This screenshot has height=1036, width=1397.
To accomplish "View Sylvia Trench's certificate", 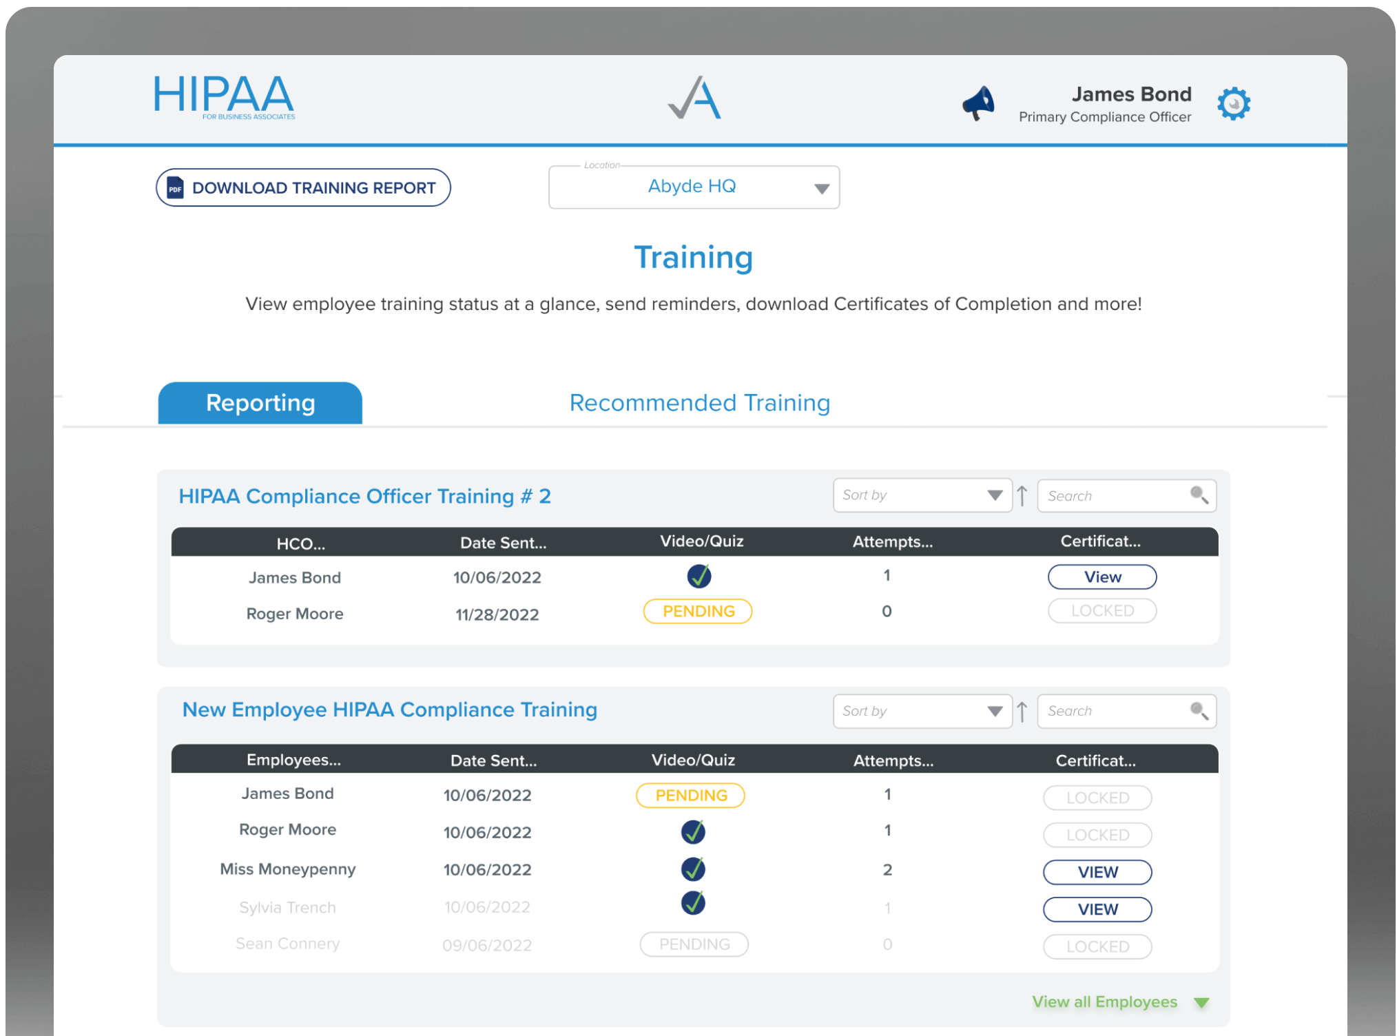I will click(x=1097, y=909).
